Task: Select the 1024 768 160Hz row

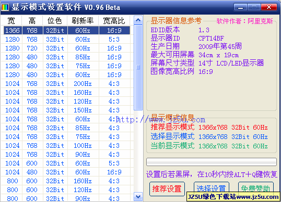Action: pyautogui.click(x=67, y=93)
